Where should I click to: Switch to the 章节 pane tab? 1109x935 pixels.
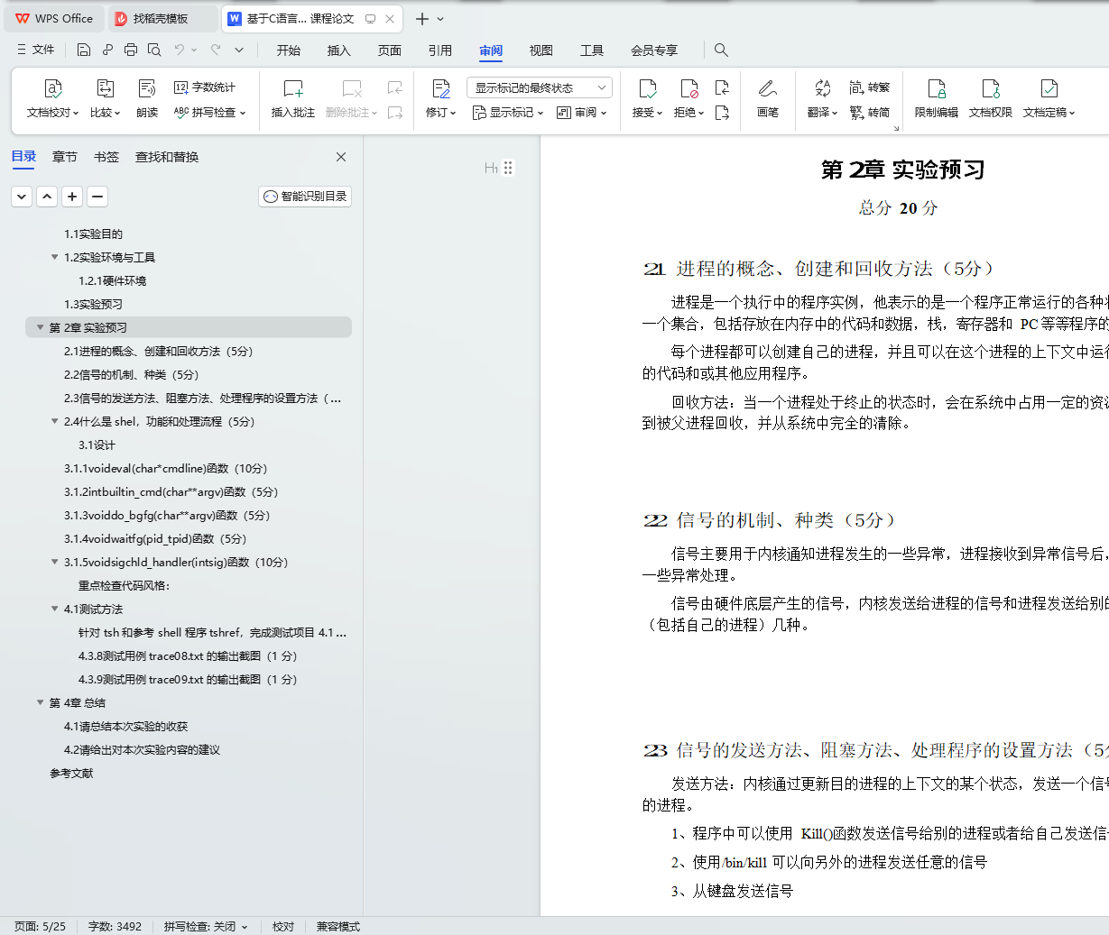pos(65,157)
